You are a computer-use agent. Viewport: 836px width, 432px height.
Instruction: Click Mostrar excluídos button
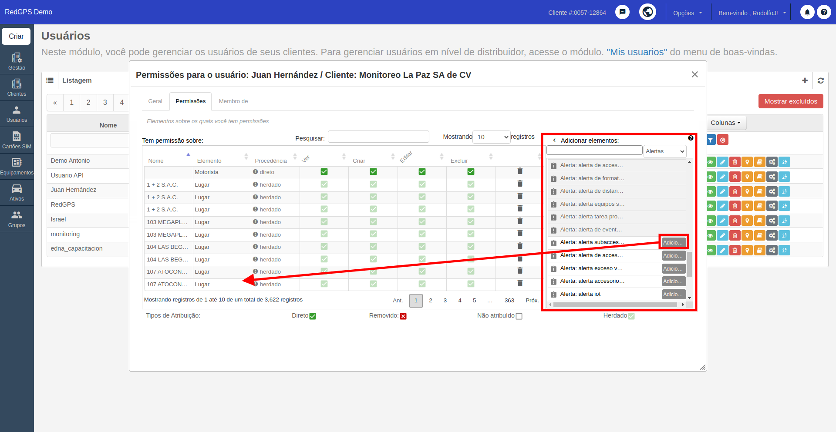click(791, 101)
